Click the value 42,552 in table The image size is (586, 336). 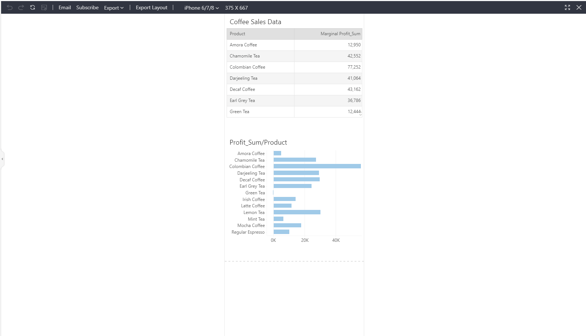tap(354, 56)
